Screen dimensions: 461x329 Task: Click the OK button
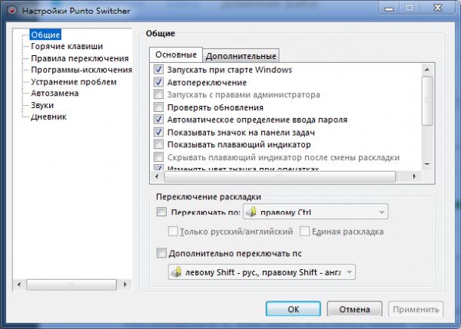tap(294, 309)
